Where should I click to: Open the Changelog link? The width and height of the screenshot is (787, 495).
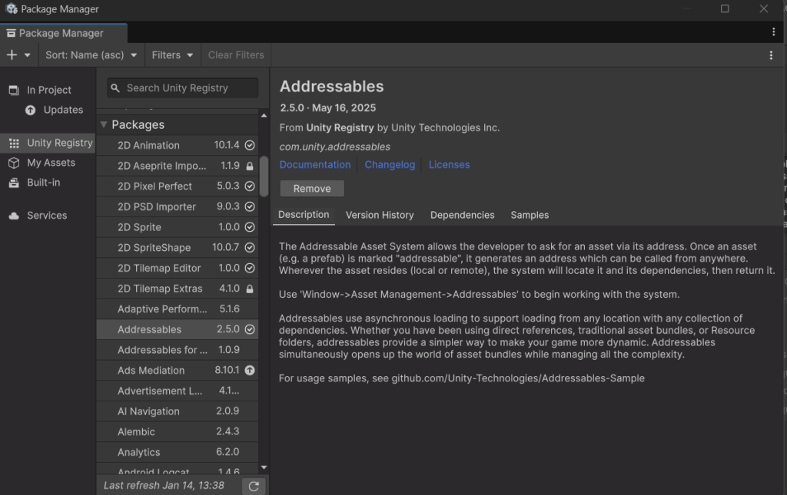click(390, 164)
